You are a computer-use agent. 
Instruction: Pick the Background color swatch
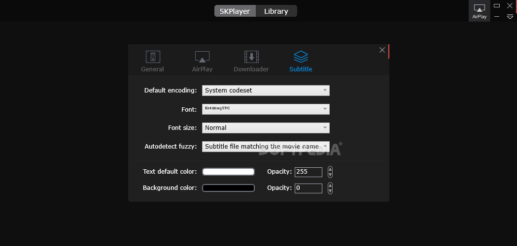pyautogui.click(x=228, y=188)
